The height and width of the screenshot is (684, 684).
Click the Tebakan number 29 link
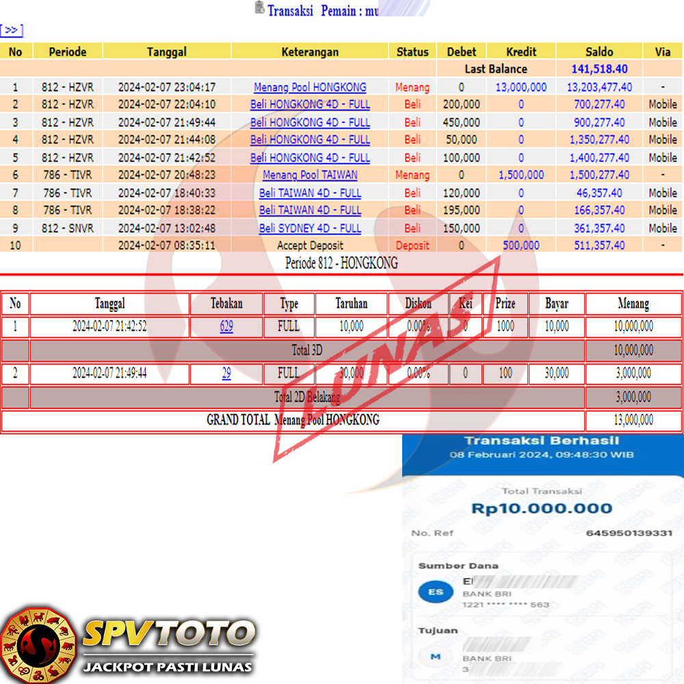(x=226, y=373)
